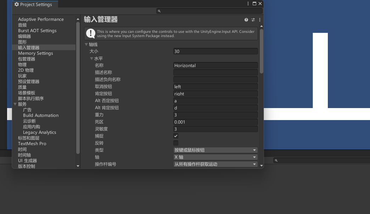Open Legacy Analytics settings

[x=40, y=132]
